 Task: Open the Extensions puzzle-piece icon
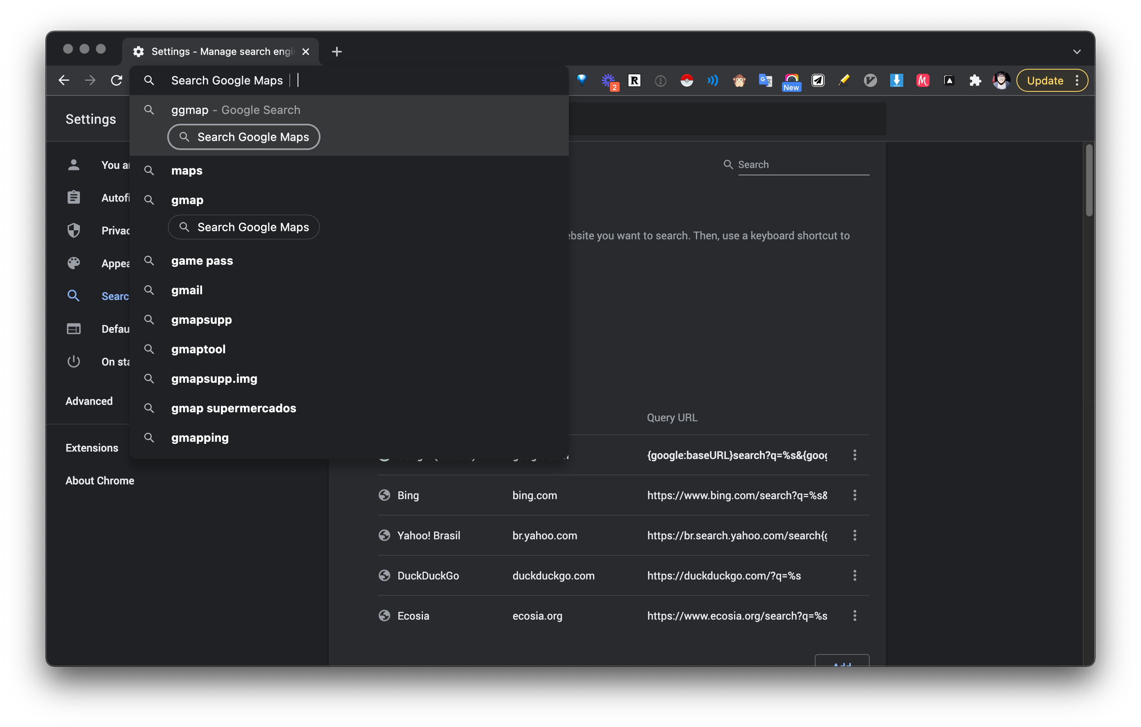tap(975, 81)
